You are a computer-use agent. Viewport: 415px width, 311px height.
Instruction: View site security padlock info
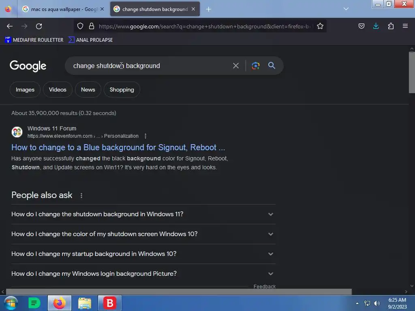coord(92,26)
